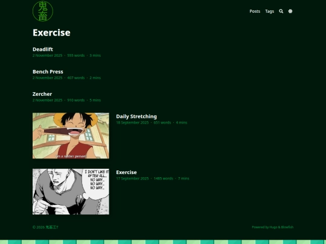Click the '407 words' text under Bench Press
326x244 pixels.
click(x=76, y=78)
